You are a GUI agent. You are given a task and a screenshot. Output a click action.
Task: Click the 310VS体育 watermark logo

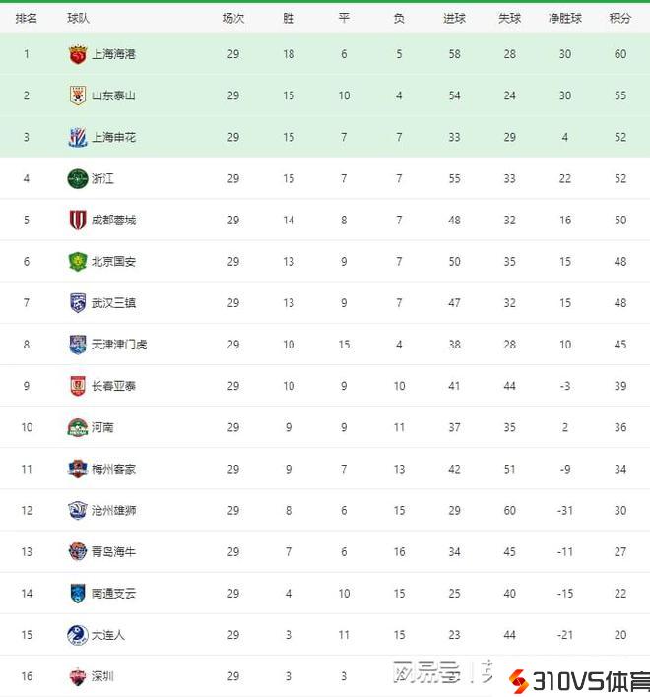coord(578,680)
